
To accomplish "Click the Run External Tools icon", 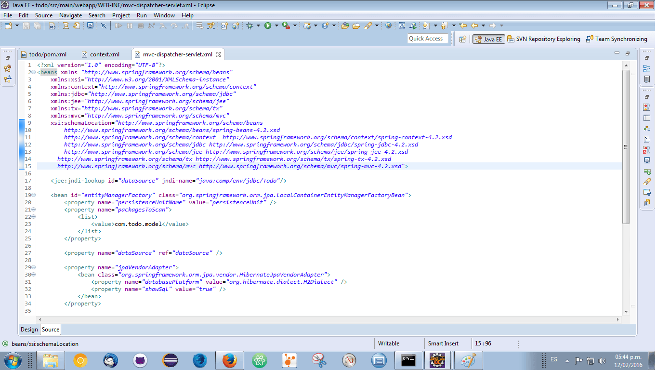I will pyautogui.click(x=286, y=26).
